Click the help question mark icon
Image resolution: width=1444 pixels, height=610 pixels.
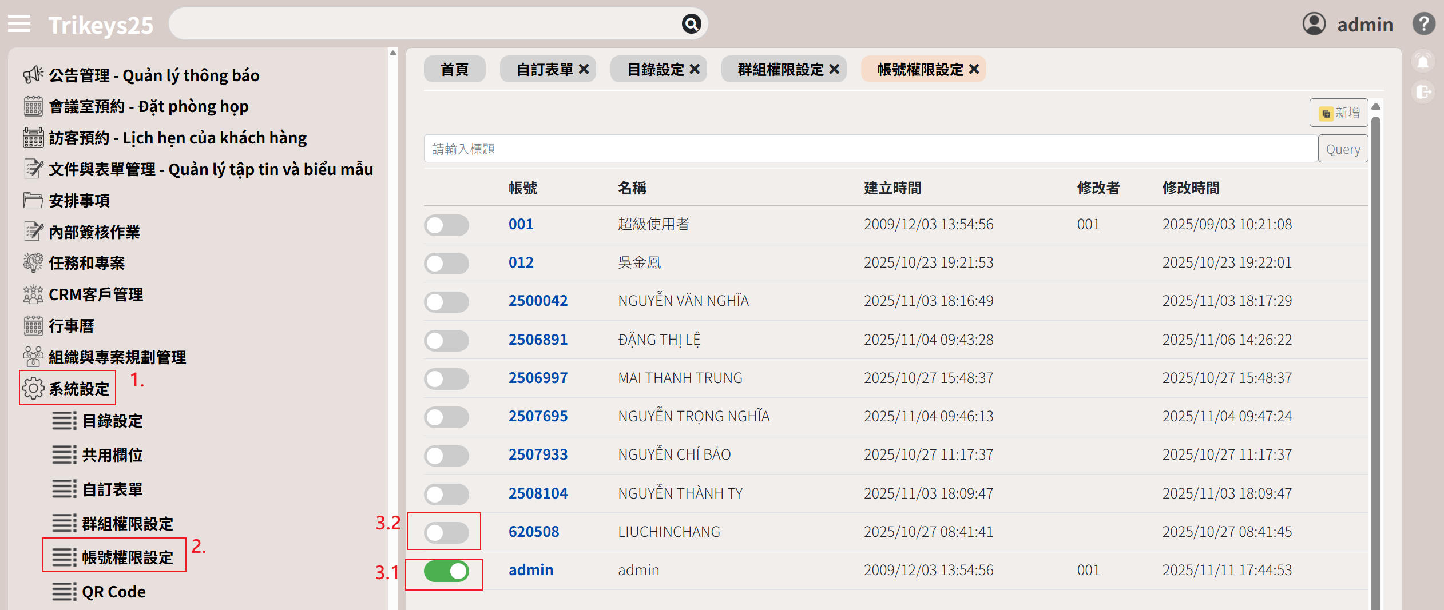(1423, 24)
